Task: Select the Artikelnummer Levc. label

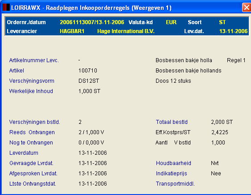Action: point(34,60)
